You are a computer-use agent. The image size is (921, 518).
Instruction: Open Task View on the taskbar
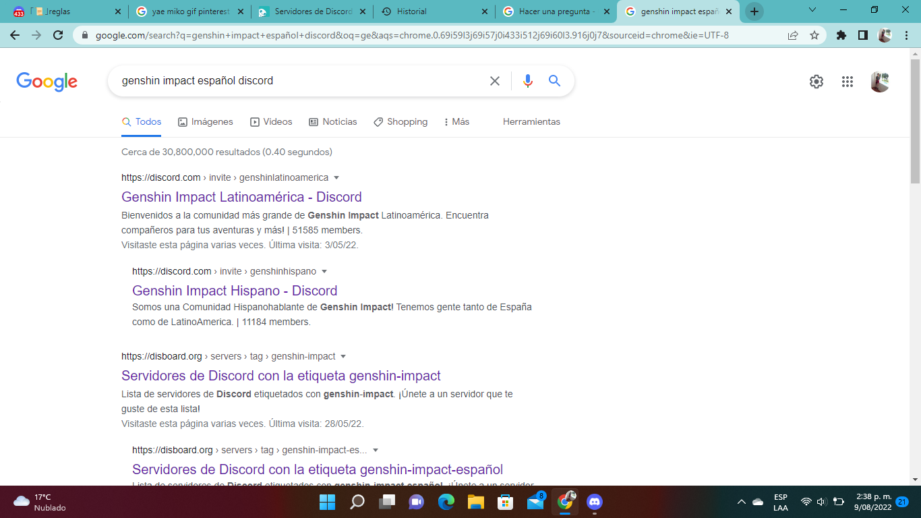pyautogui.click(x=387, y=502)
